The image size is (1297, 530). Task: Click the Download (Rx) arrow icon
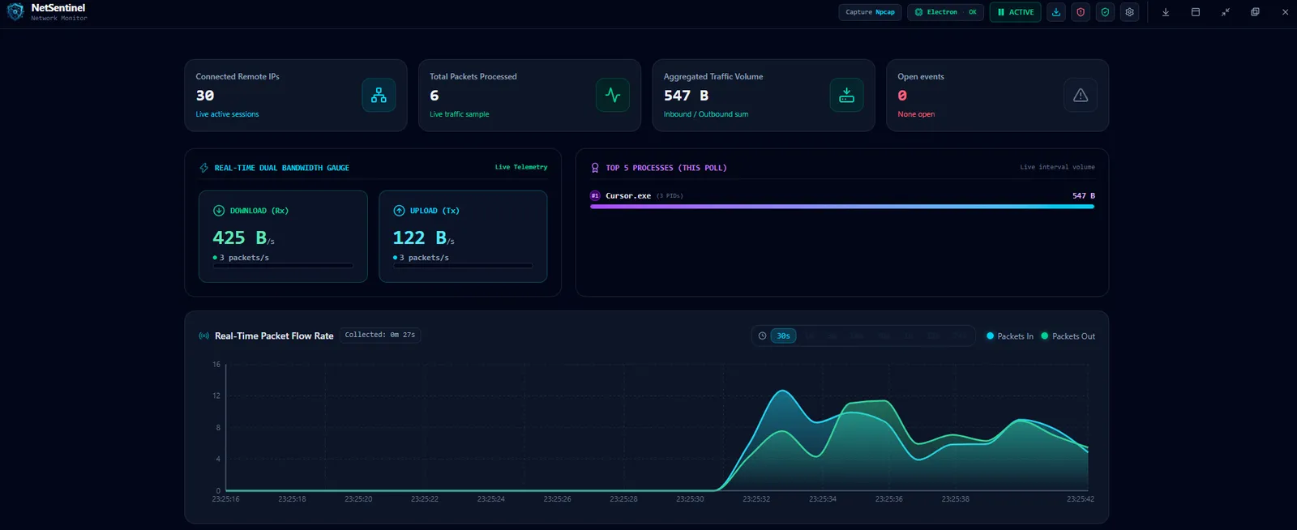tap(219, 211)
